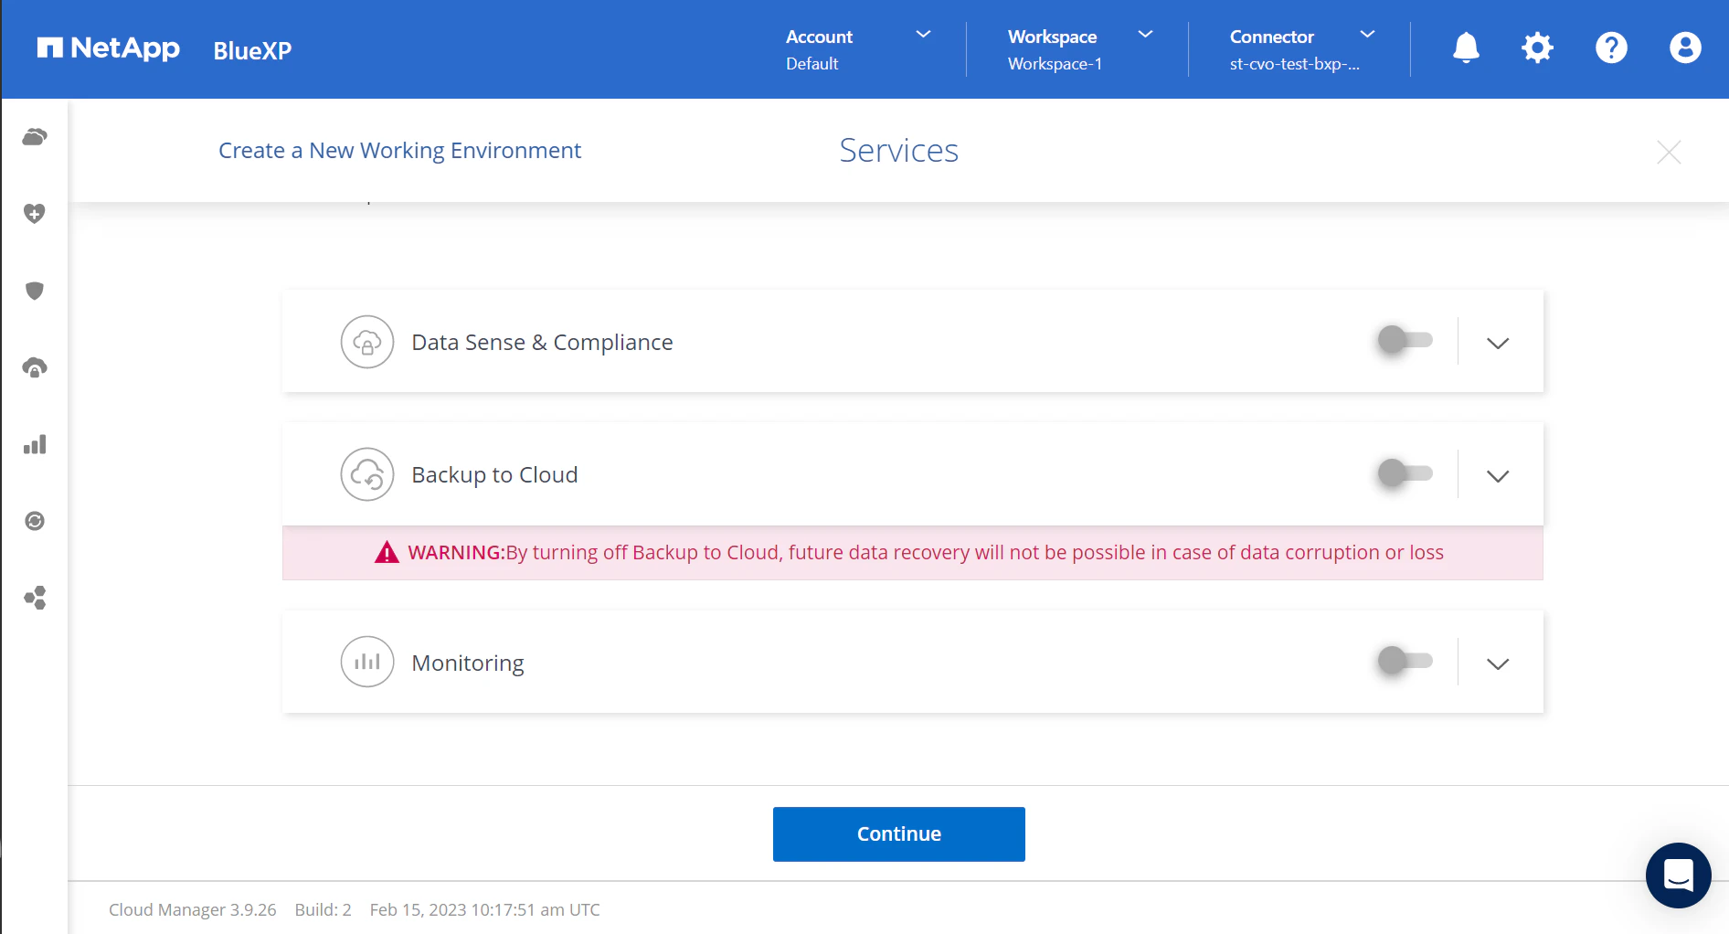Enable Data Sense & Compliance toggle
Viewport: 1729px width, 934px height.
pyautogui.click(x=1405, y=340)
